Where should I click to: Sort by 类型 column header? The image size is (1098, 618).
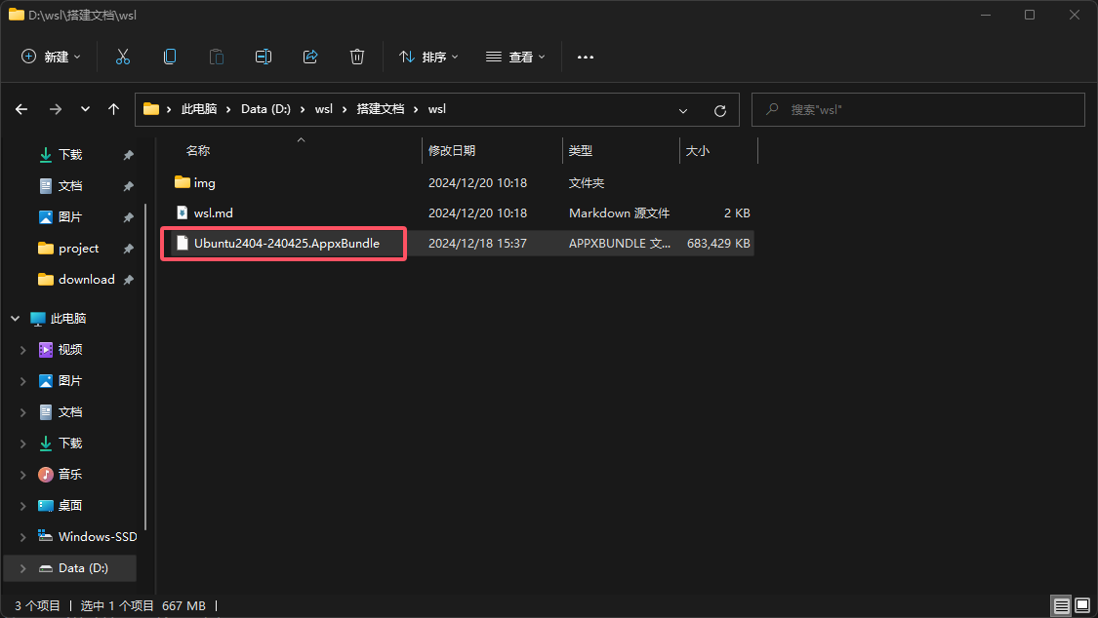pyautogui.click(x=581, y=150)
